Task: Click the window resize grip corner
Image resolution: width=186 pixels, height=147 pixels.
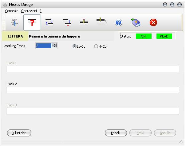Action: coord(181,141)
